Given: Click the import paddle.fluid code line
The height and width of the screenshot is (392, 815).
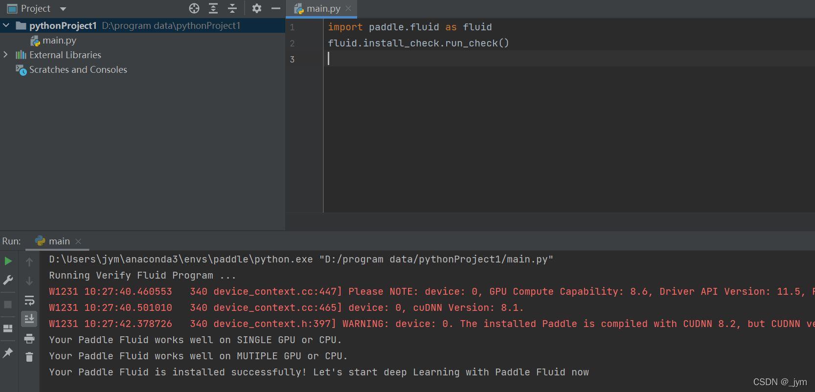Looking at the screenshot, I should coord(410,27).
